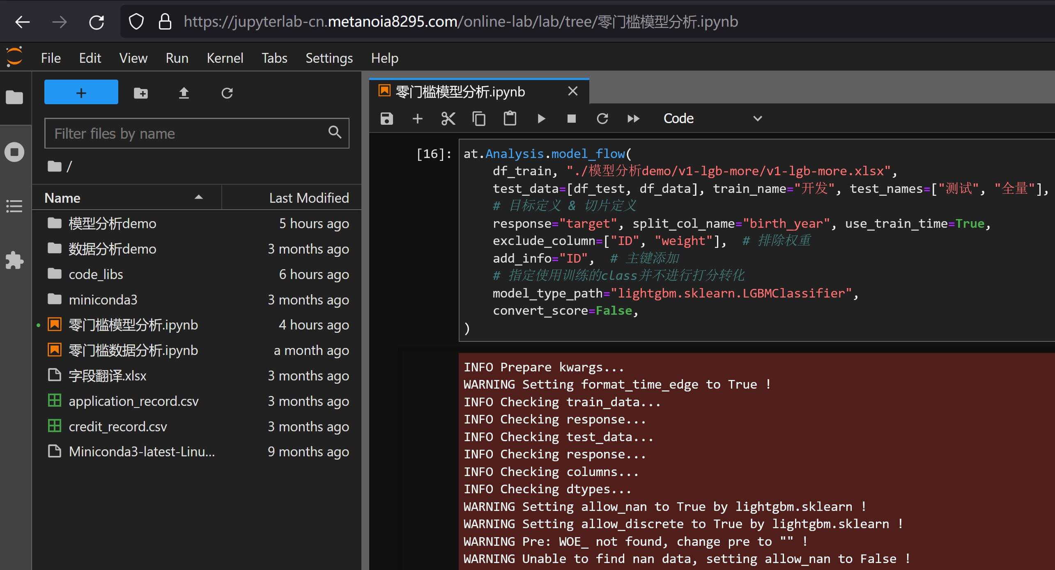The image size is (1055, 570).
Task: Open the Settings menu
Action: coord(329,58)
